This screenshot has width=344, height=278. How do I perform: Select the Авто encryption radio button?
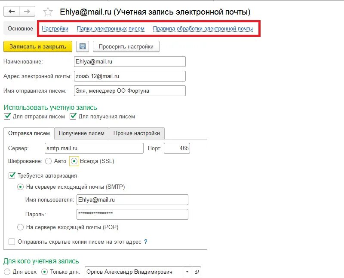pos(48,161)
